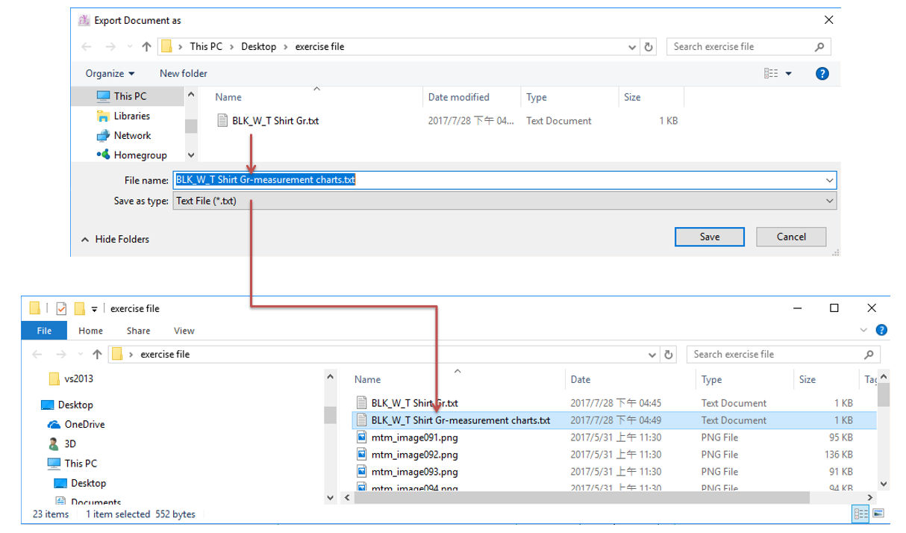Image resolution: width=906 pixels, height=533 pixels.
Task: Refresh the exercise file folder in Export dialog
Action: coord(649,46)
